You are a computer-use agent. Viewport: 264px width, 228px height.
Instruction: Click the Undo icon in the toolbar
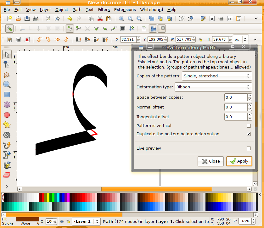click(x=69, y=19)
